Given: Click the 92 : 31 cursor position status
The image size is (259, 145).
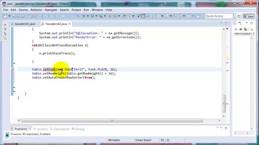Looking at the screenshot, I should coord(165,140).
